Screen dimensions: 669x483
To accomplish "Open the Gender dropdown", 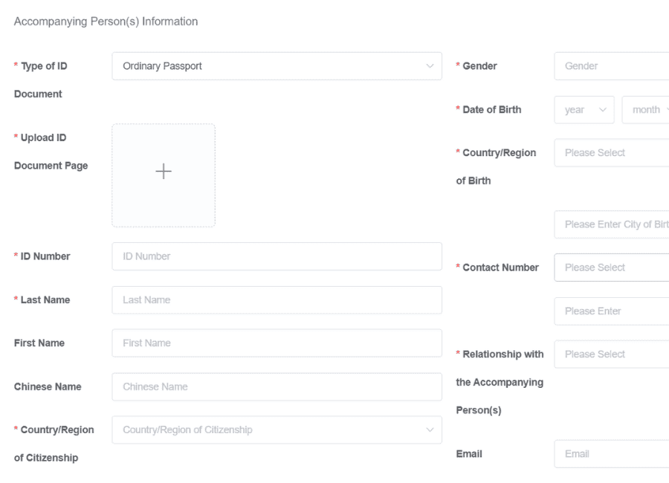I will tap(611, 66).
